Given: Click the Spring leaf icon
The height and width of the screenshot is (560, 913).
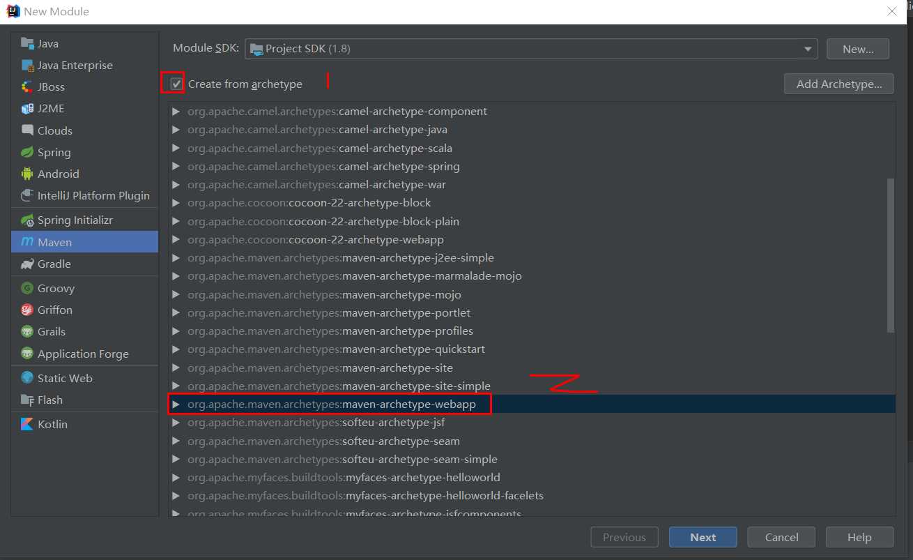Looking at the screenshot, I should click(27, 152).
